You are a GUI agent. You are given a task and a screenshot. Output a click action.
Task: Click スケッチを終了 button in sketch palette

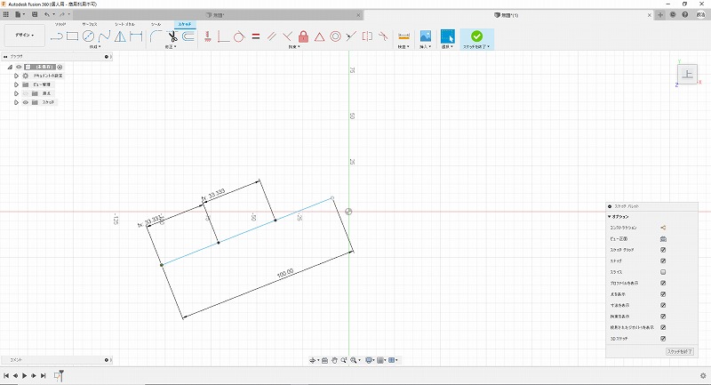[x=679, y=352]
